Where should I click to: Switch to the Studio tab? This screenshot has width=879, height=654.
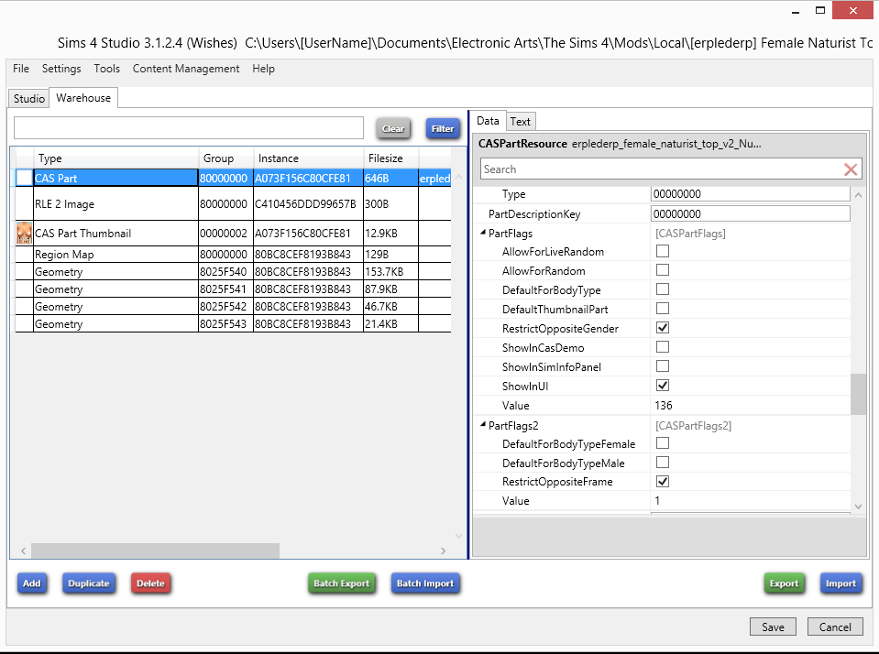pyautogui.click(x=28, y=99)
